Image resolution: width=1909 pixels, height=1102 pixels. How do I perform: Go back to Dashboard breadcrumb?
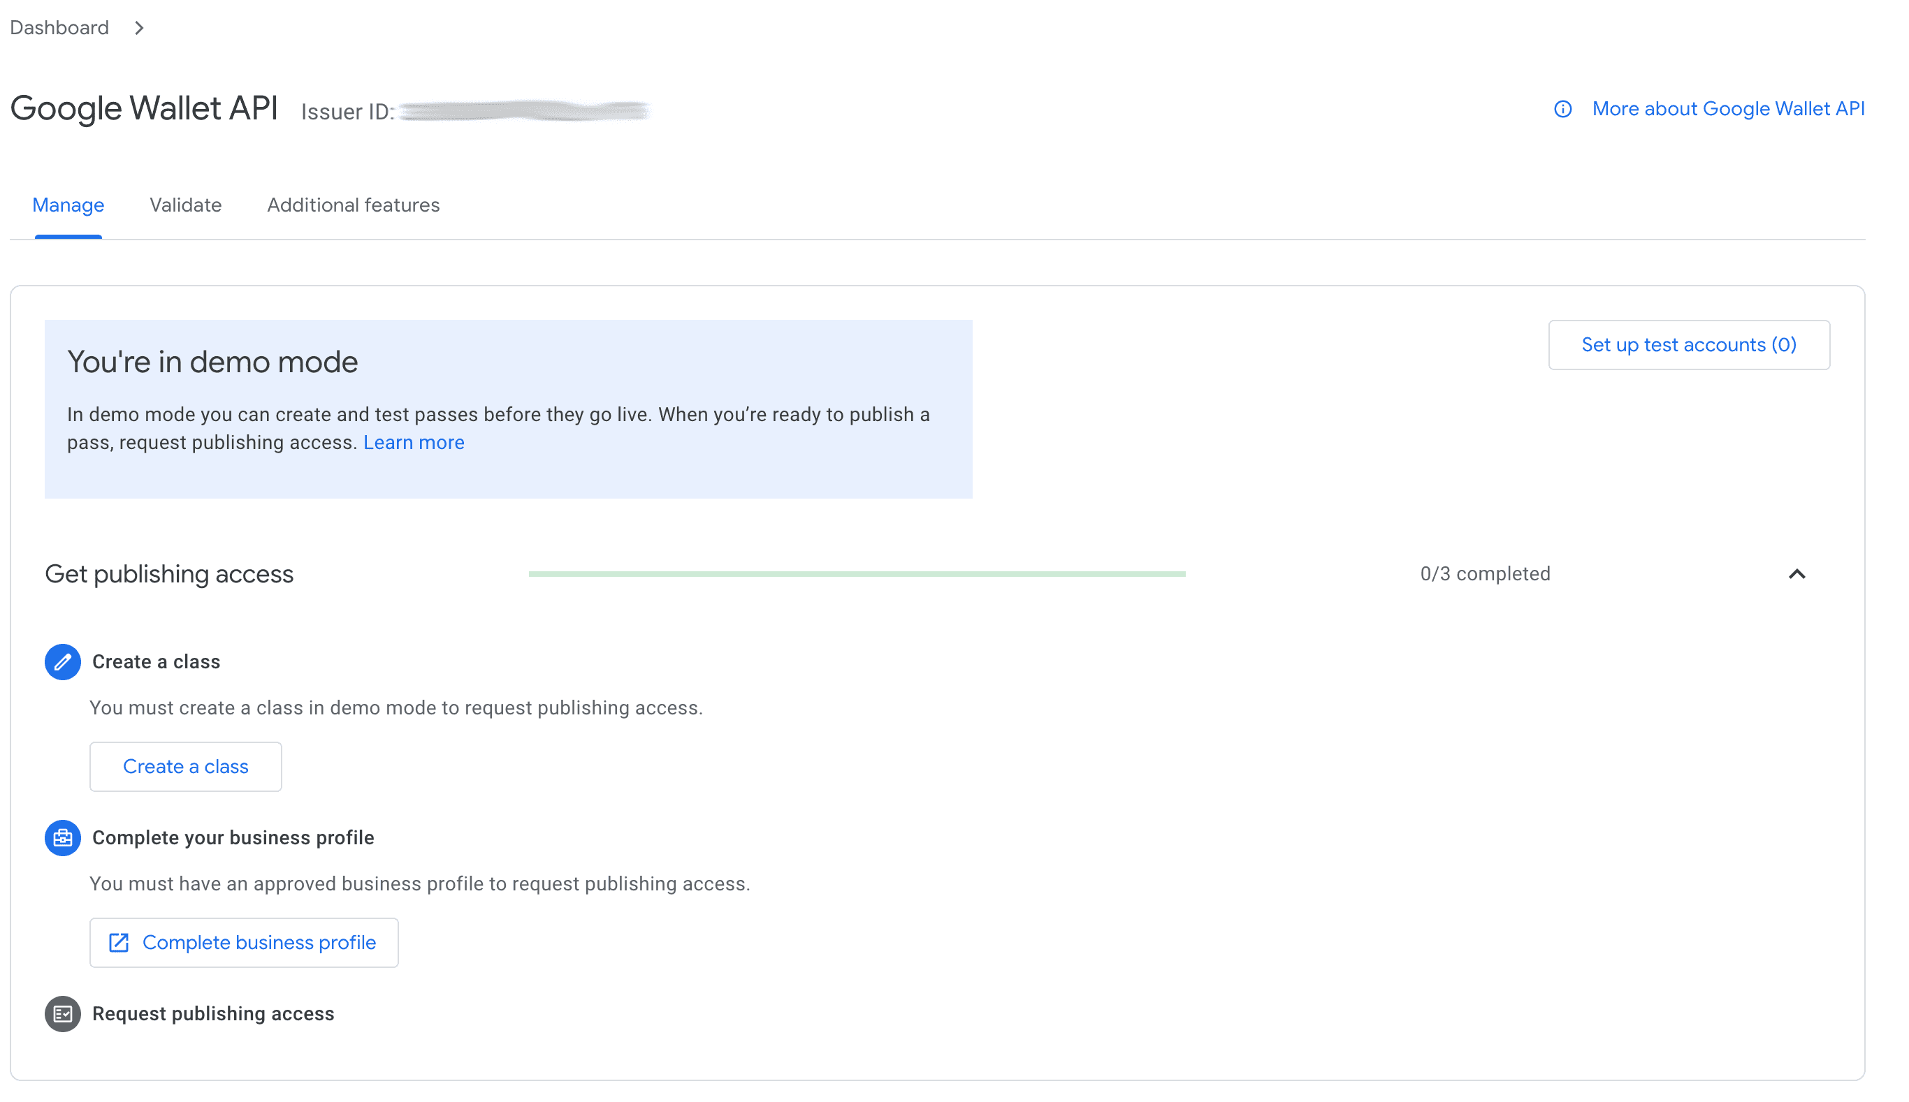59,28
